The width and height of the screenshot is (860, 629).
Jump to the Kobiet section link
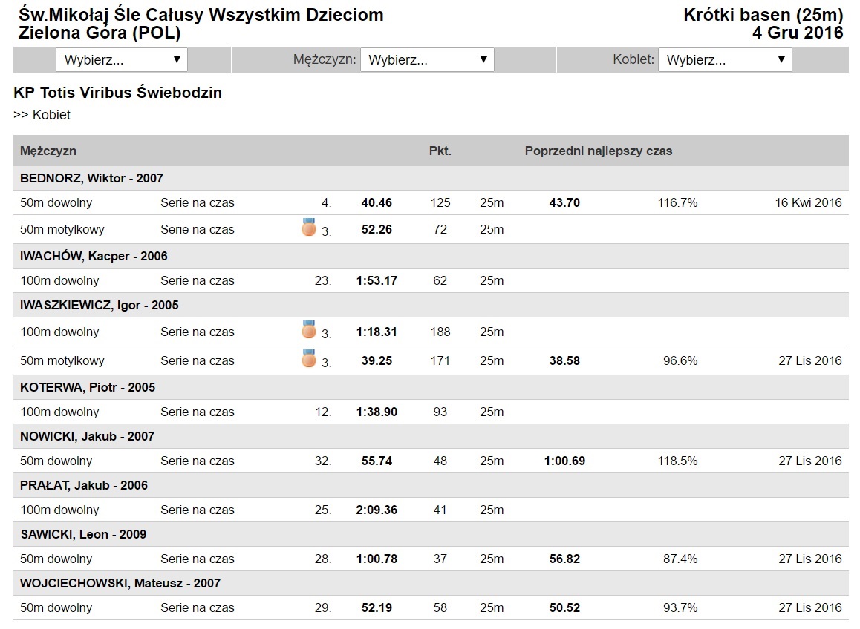tap(51, 115)
